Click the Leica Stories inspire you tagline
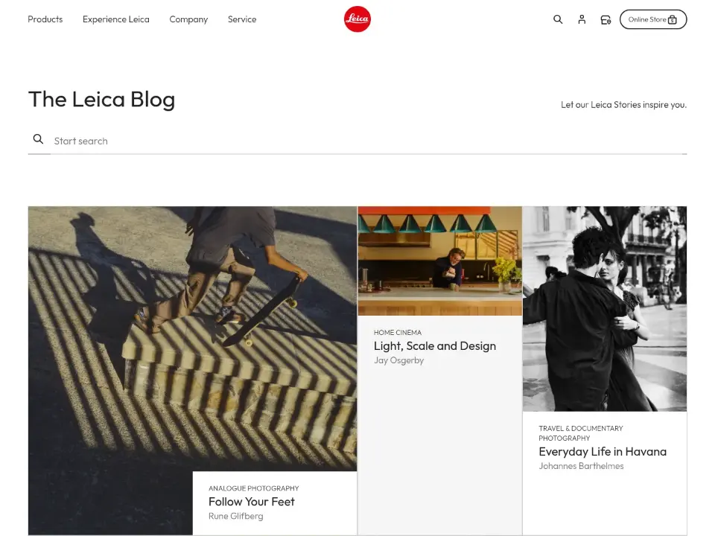Screen dimensions: 715x536 pos(623,105)
